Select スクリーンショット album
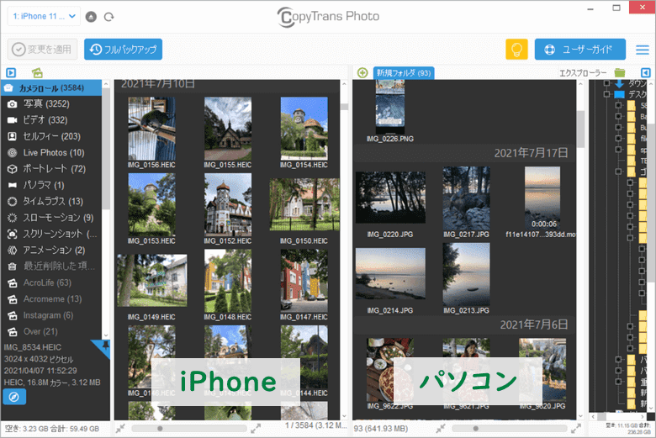Viewport: 656px width, 438px height. (x=51, y=234)
